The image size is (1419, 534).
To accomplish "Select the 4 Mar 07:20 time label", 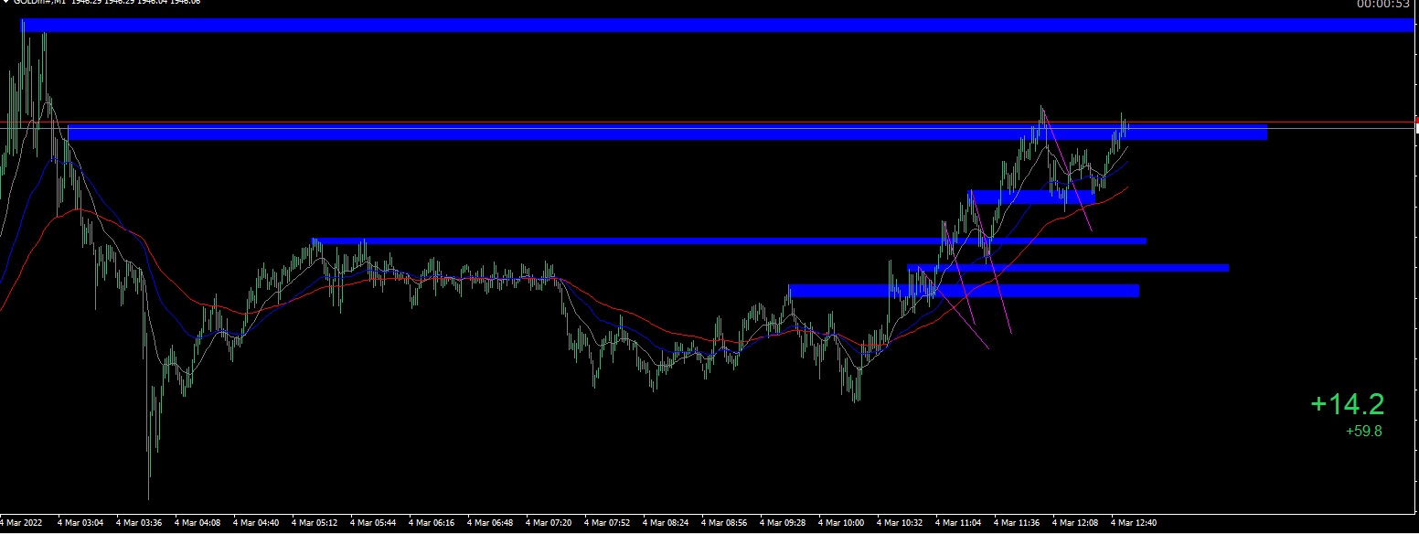I will [x=549, y=523].
